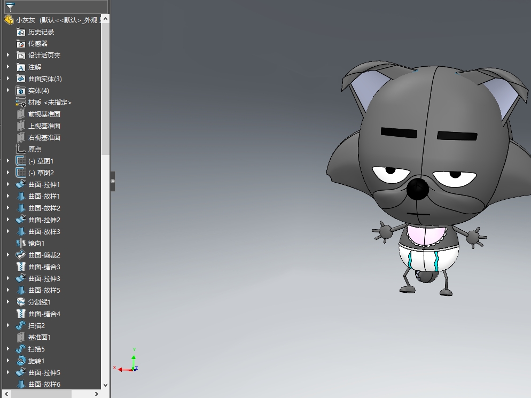Click the vertical scrollbar thumb
Viewport: 531px width, 398px height.
click(x=105, y=89)
